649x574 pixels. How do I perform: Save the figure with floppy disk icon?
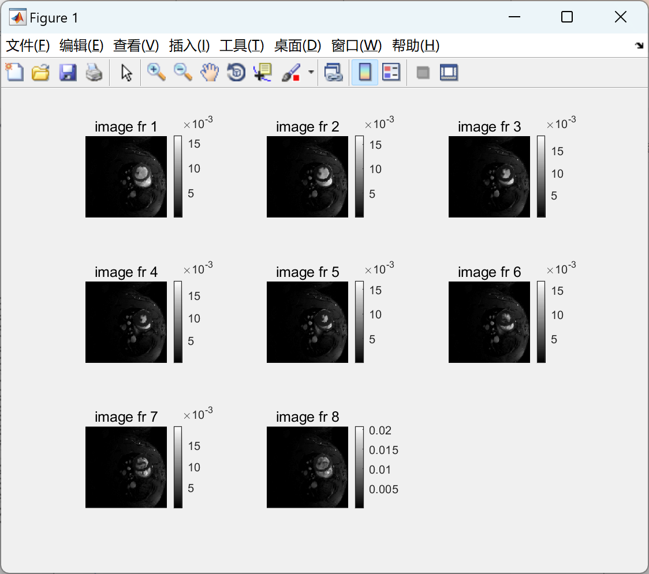(68, 72)
